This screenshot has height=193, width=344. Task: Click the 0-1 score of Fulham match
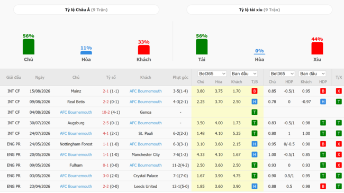click(x=105, y=165)
